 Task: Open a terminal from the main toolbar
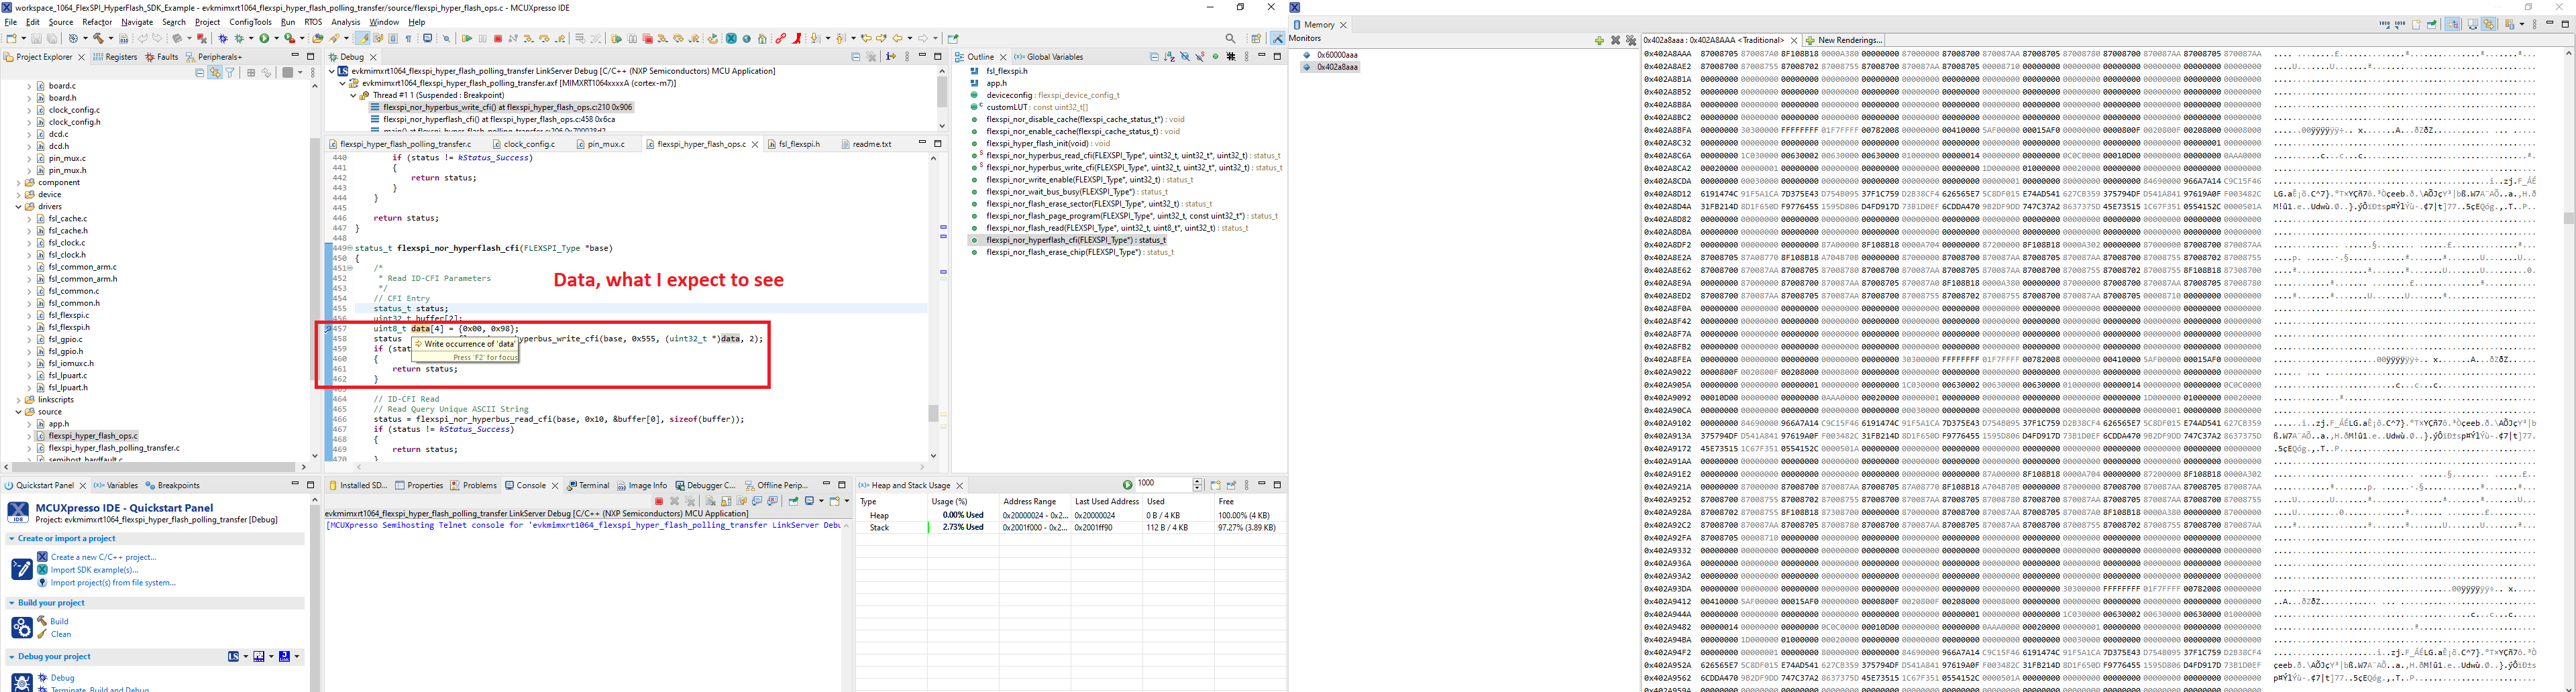click(428, 38)
